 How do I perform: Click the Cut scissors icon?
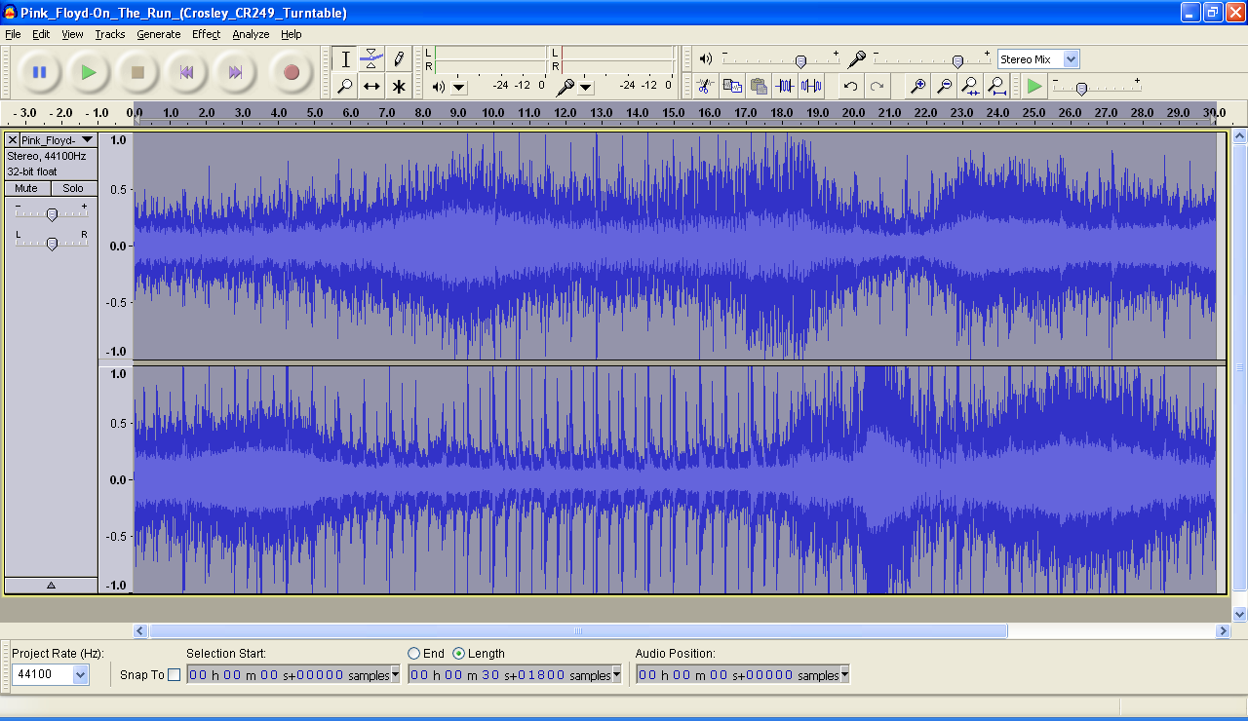pyautogui.click(x=705, y=86)
